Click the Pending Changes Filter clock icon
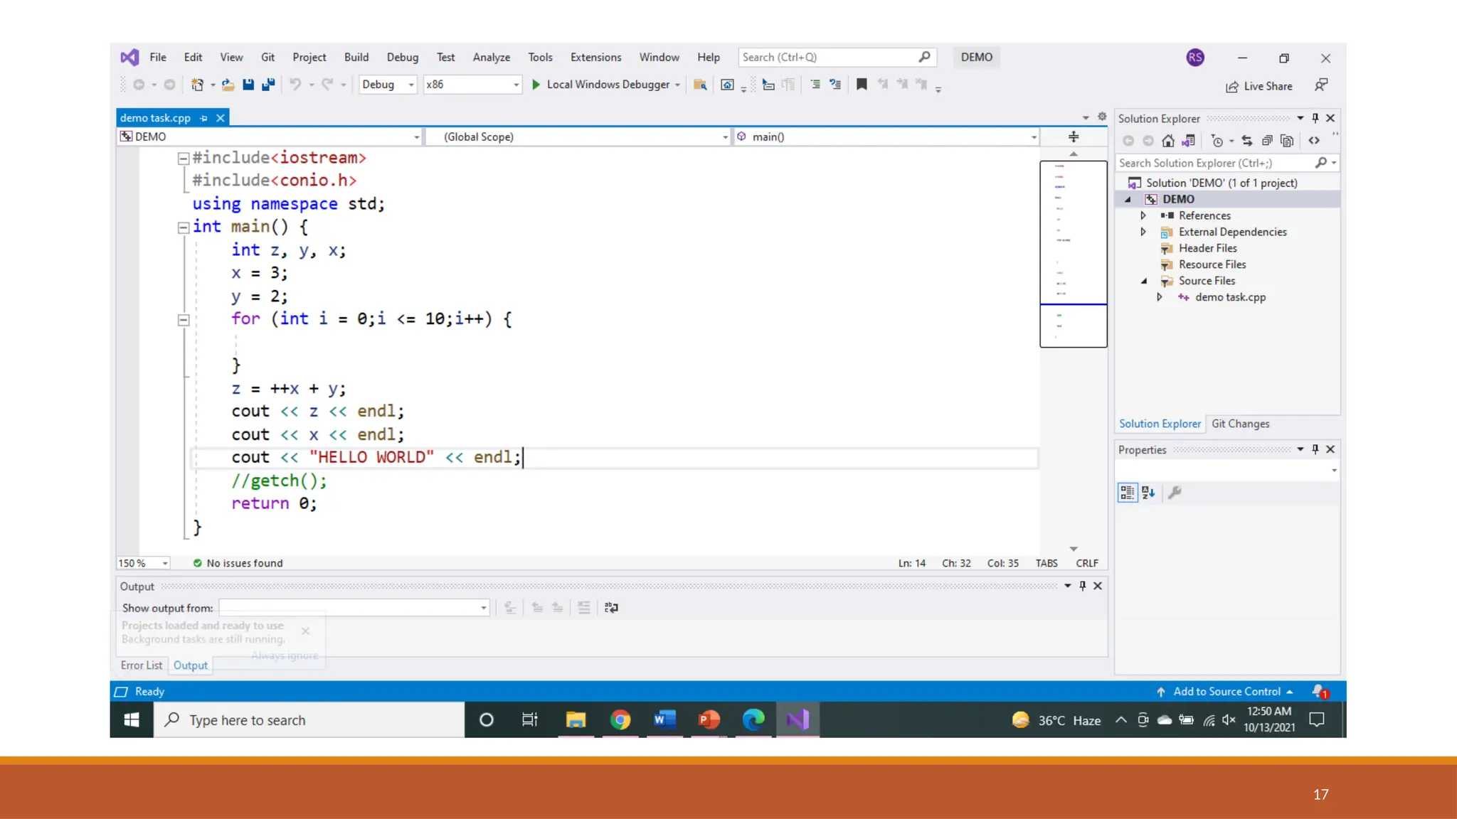The width and height of the screenshot is (1457, 819). [x=1217, y=141]
